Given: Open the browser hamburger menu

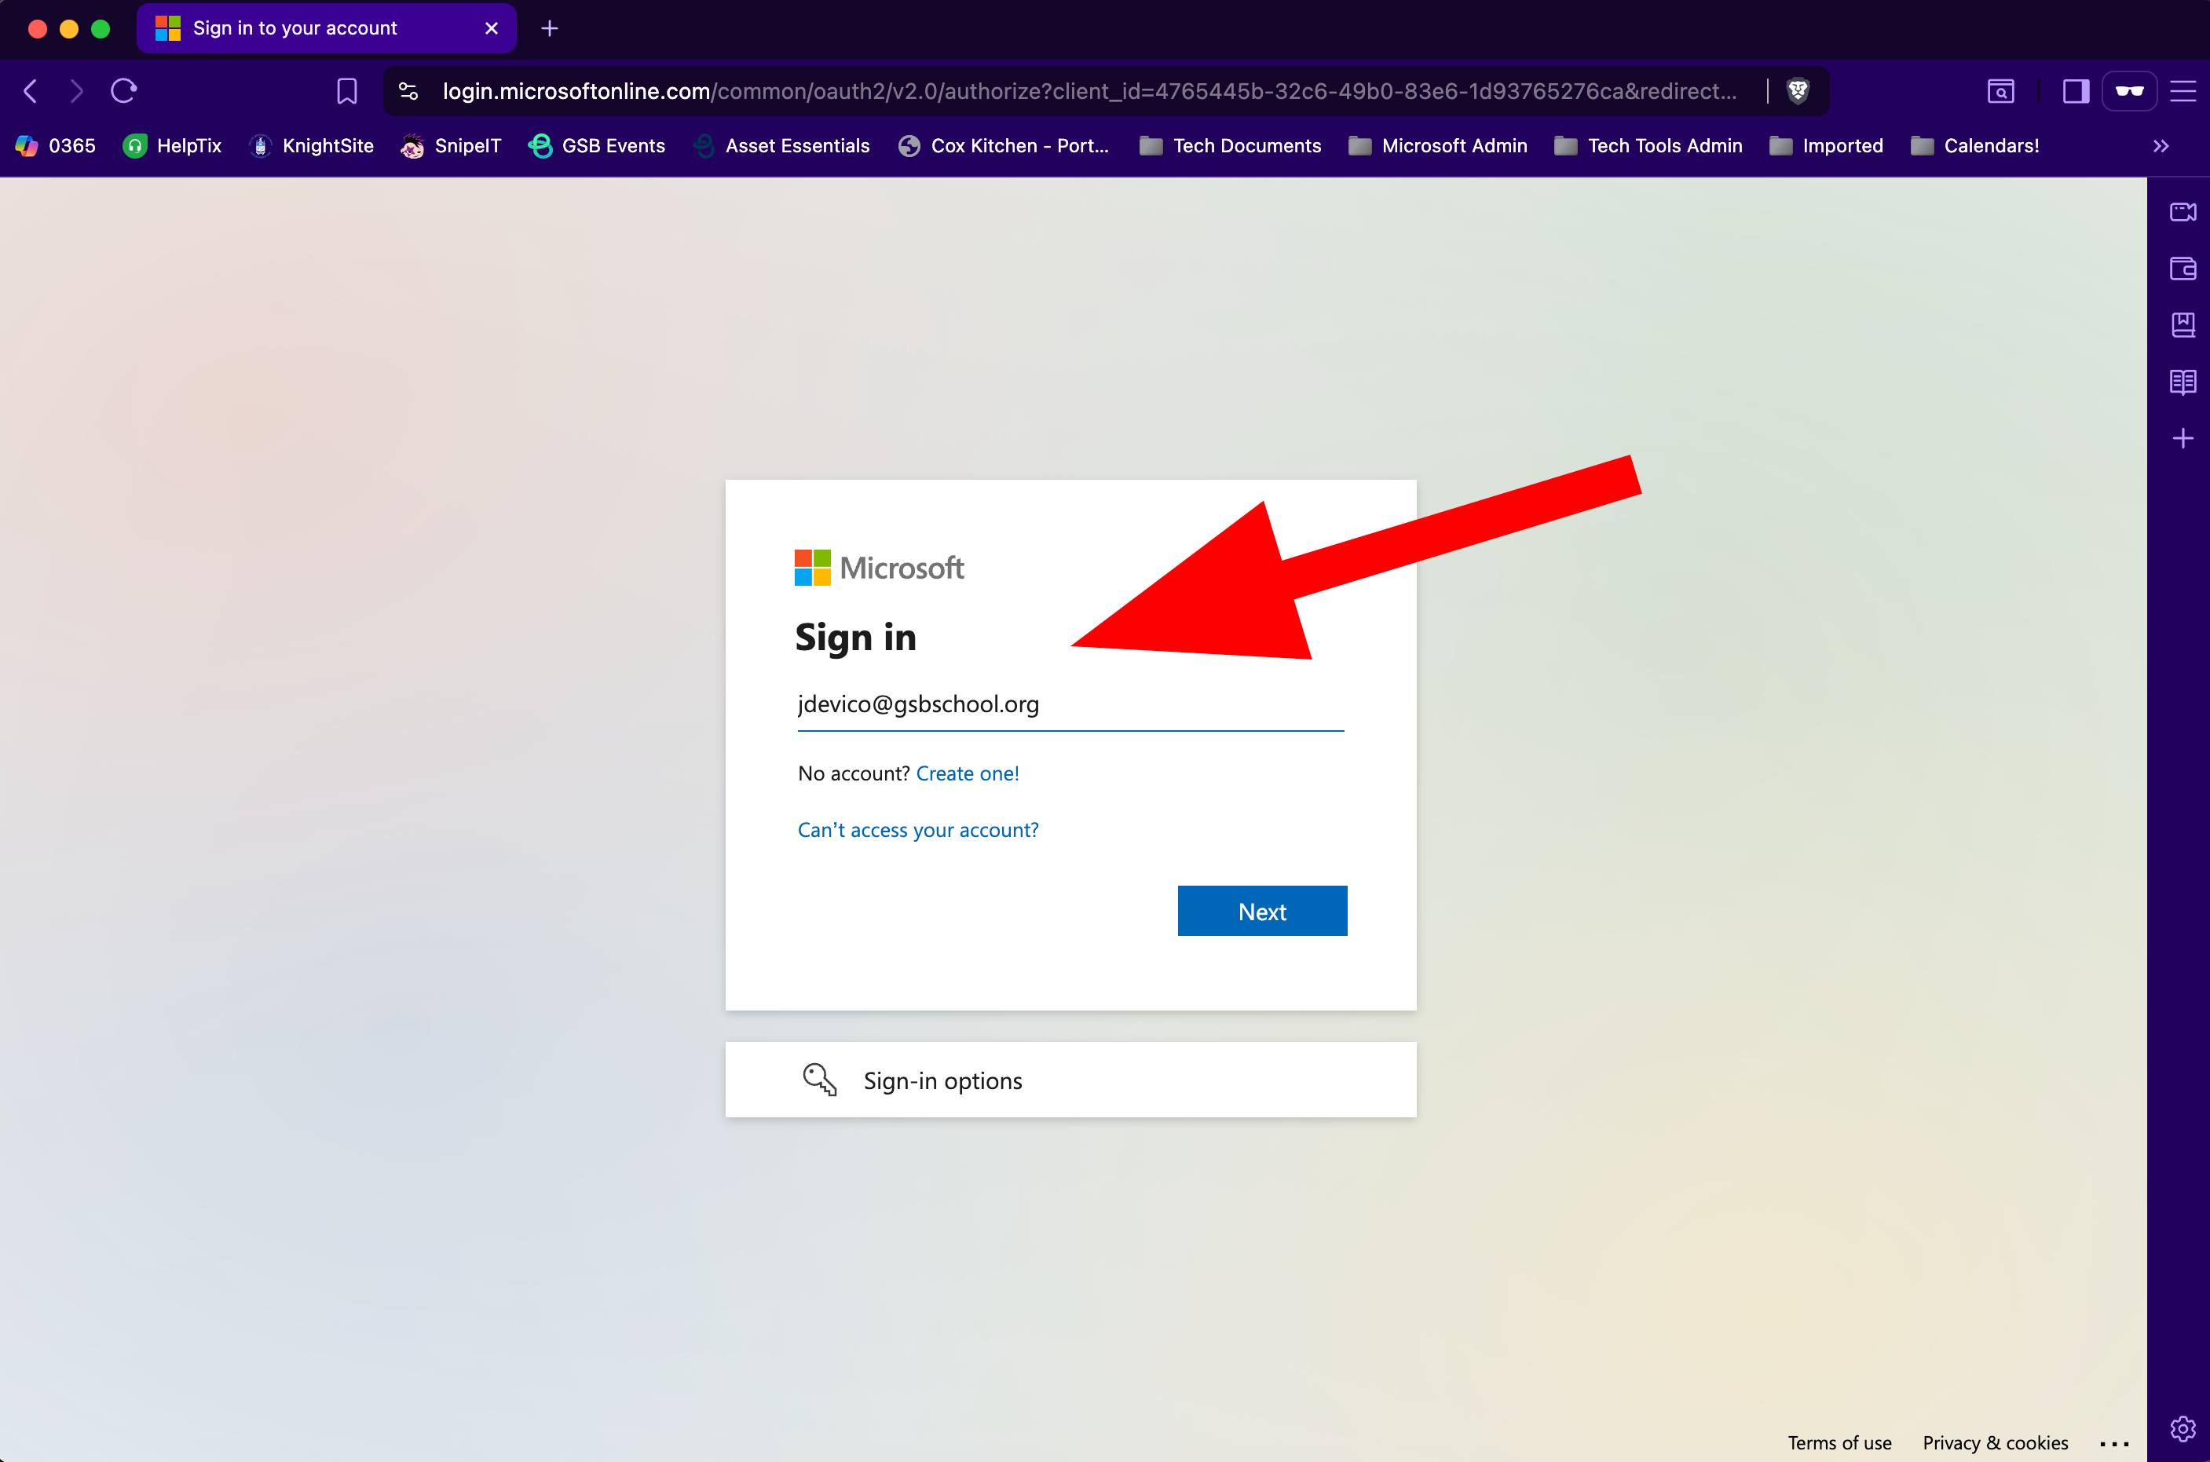Looking at the screenshot, I should point(2182,90).
